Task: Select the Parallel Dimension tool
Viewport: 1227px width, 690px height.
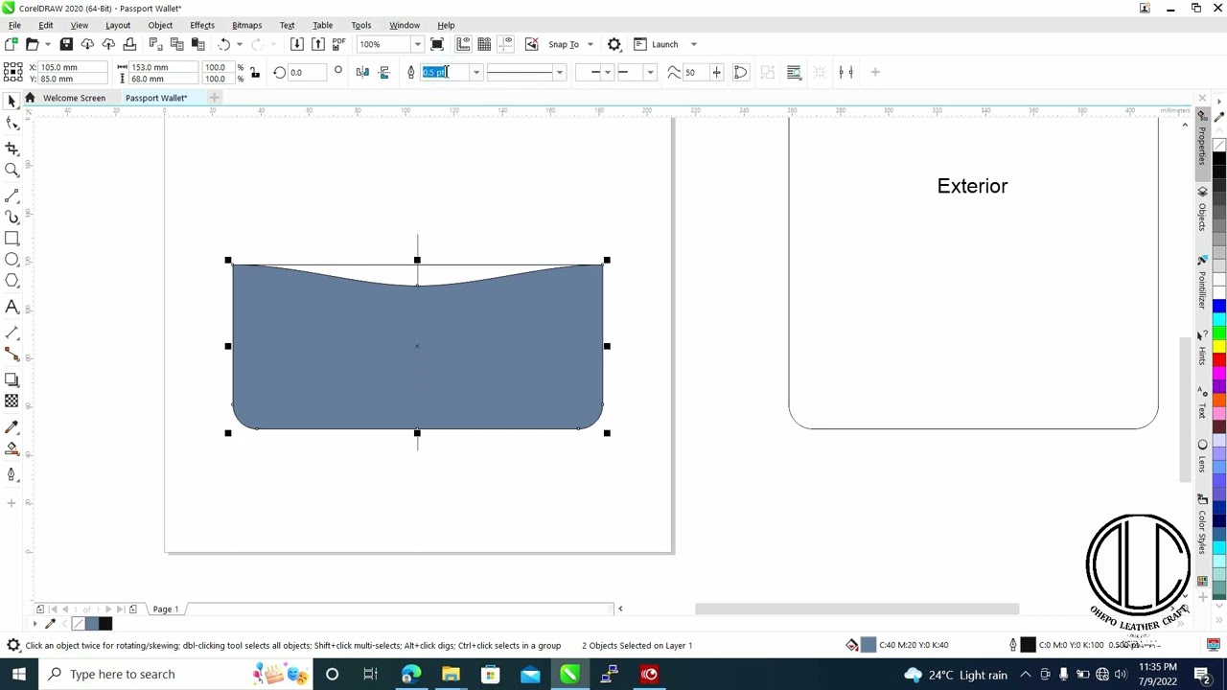Action: tap(12, 333)
